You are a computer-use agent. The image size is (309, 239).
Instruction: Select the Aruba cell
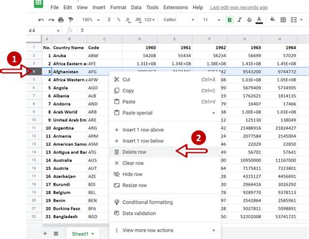point(70,55)
